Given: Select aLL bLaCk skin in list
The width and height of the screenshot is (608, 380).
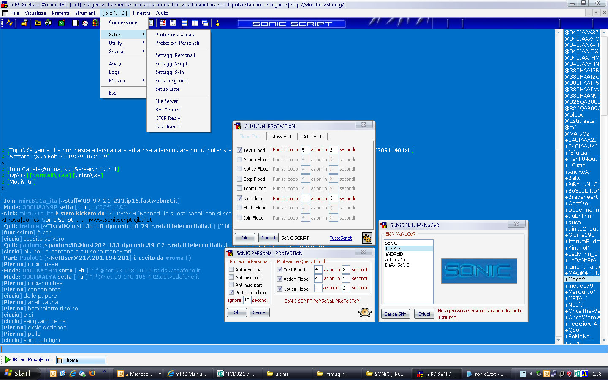Looking at the screenshot, I should tap(395, 260).
